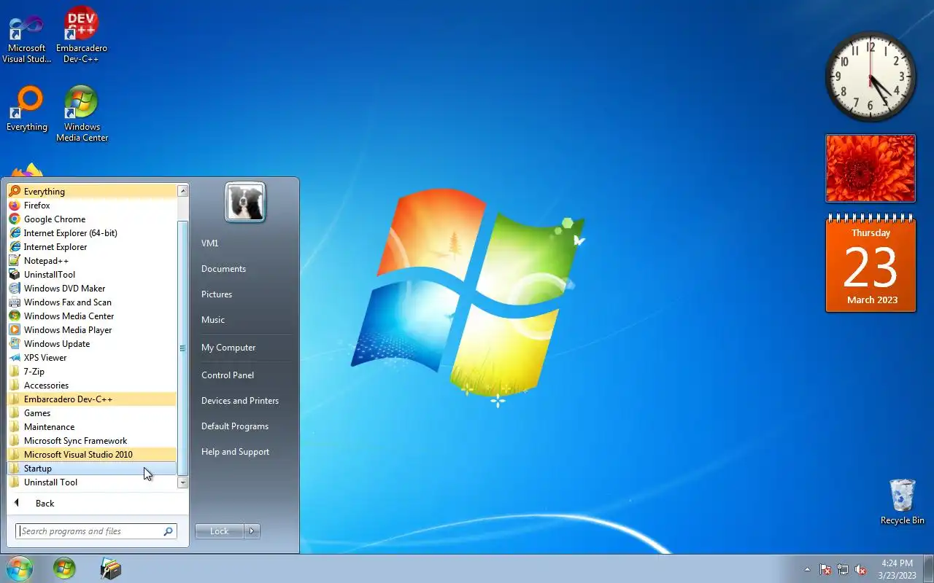Open My Computer from Start menu

pos(245,348)
